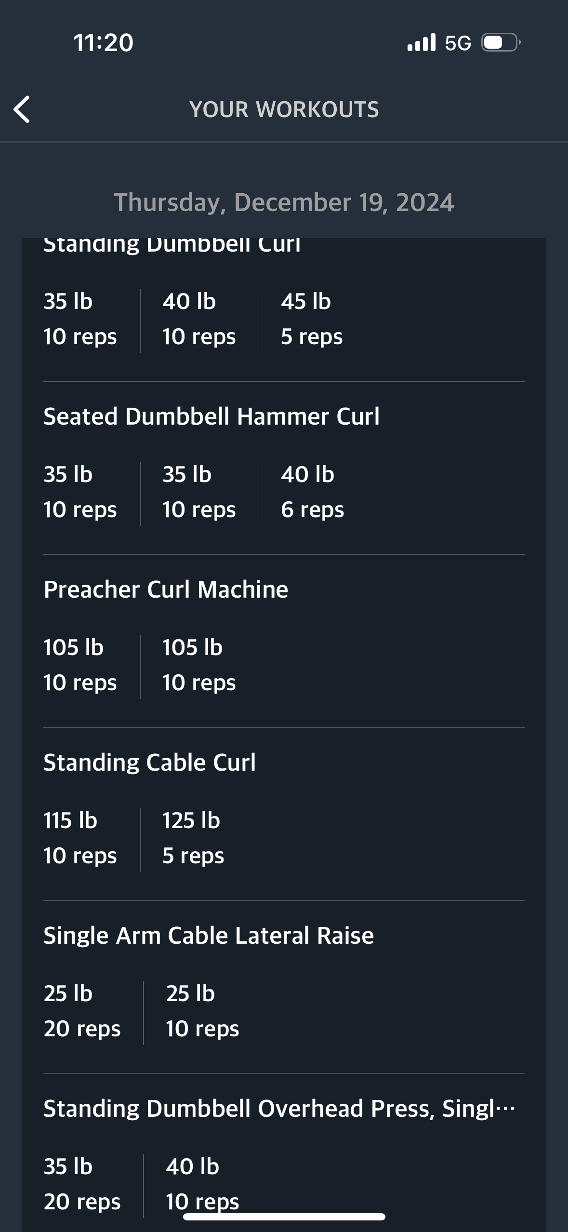The image size is (568, 1232).
Task: Tap the back arrow icon
Action: [22, 109]
